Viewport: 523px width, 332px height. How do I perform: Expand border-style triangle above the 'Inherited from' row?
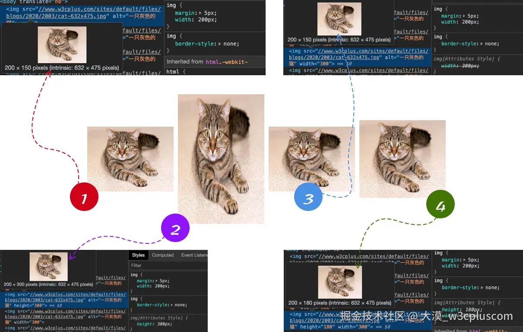click(x=220, y=44)
